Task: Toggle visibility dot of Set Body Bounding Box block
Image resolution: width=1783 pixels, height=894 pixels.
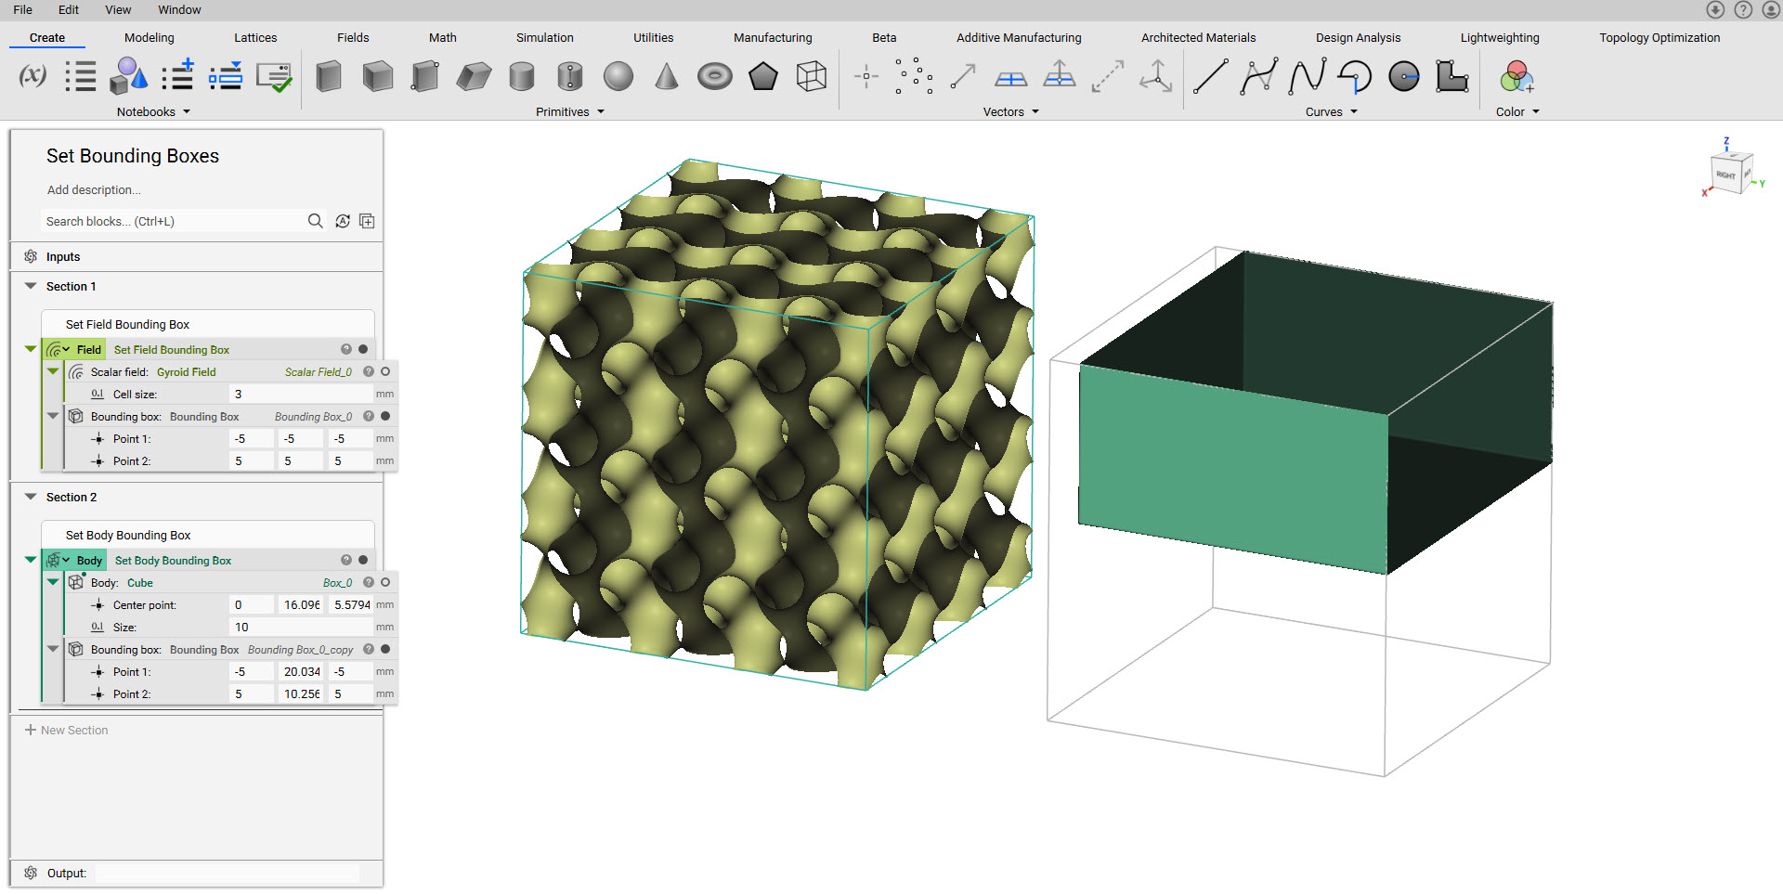Action: click(x=363, y=560)
